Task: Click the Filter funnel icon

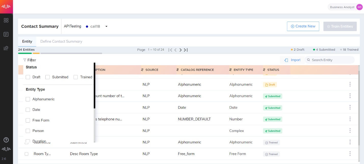Action: pos(25,60)
